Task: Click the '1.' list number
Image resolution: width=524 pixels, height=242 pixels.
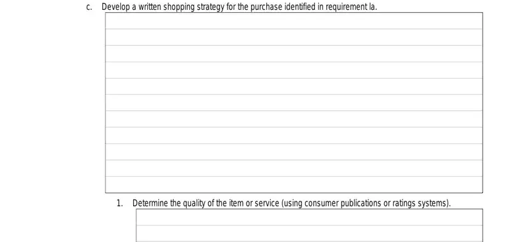Action: tap(120, 203)
